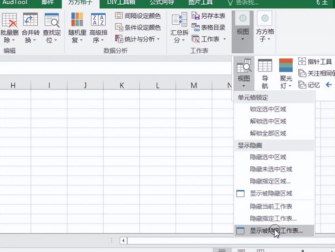
Task: Open the 工作表 dropdown in ribbon
Action: [x=209, y=39]
